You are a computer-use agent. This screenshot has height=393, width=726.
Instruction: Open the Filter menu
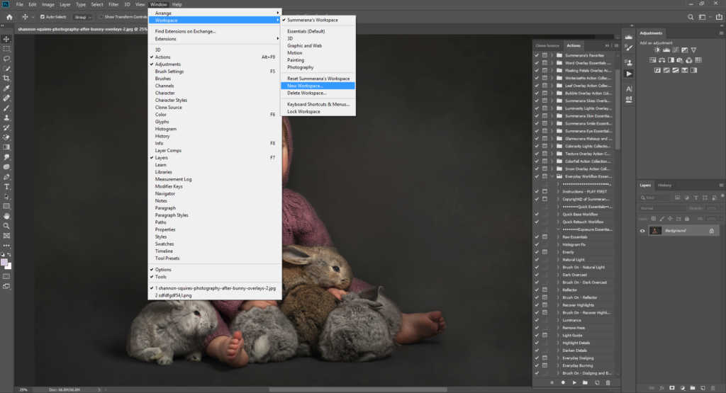click(x=113, y=4)
